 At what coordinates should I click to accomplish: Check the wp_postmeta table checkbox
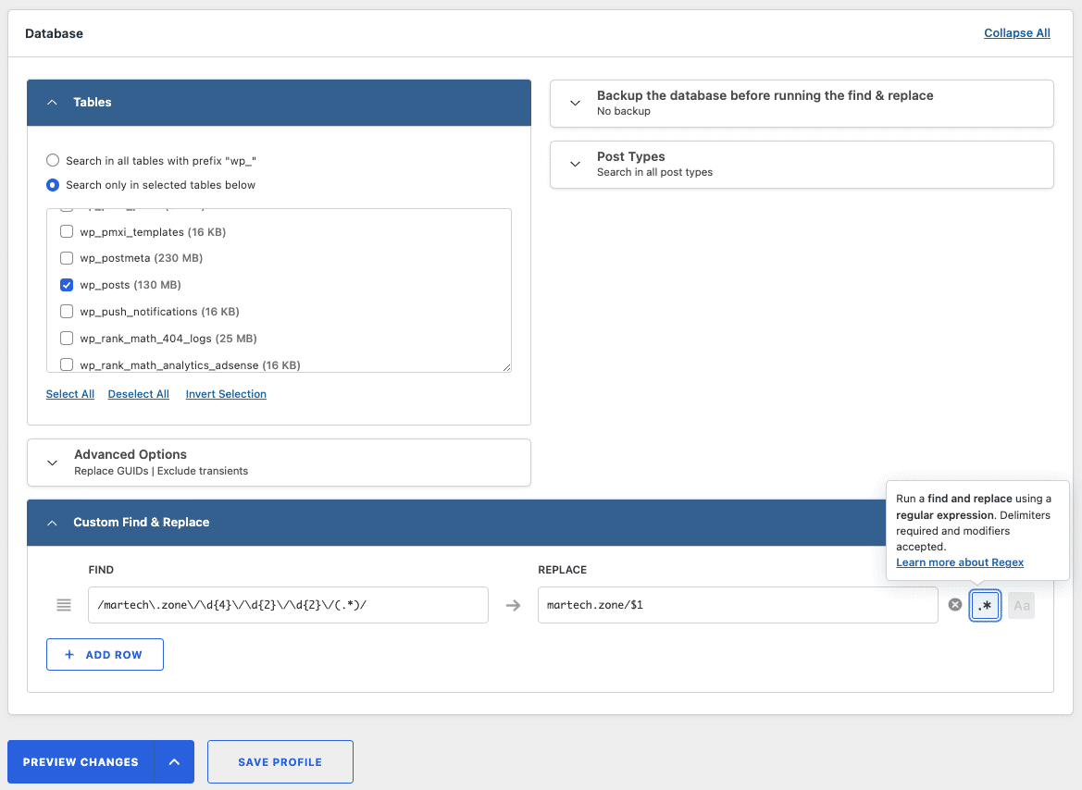(x=67, y=258)
